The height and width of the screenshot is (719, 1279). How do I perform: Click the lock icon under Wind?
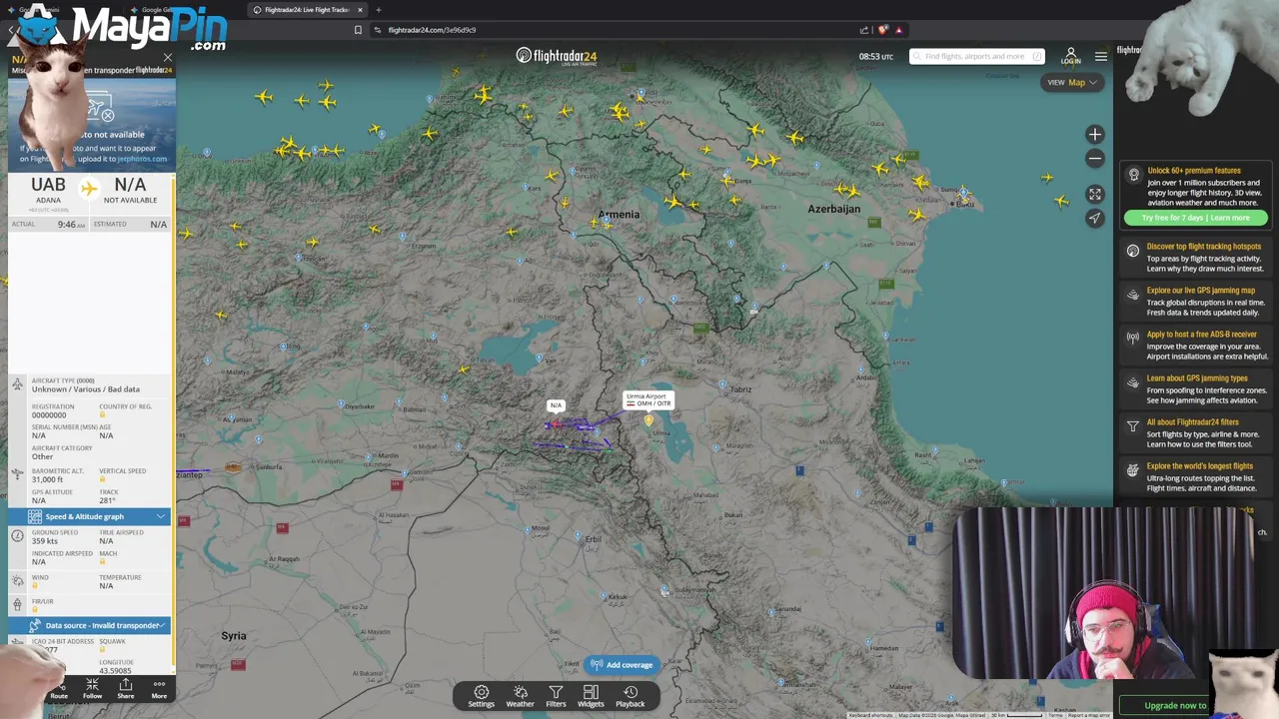pyautogui.click(x=35, y=585)
